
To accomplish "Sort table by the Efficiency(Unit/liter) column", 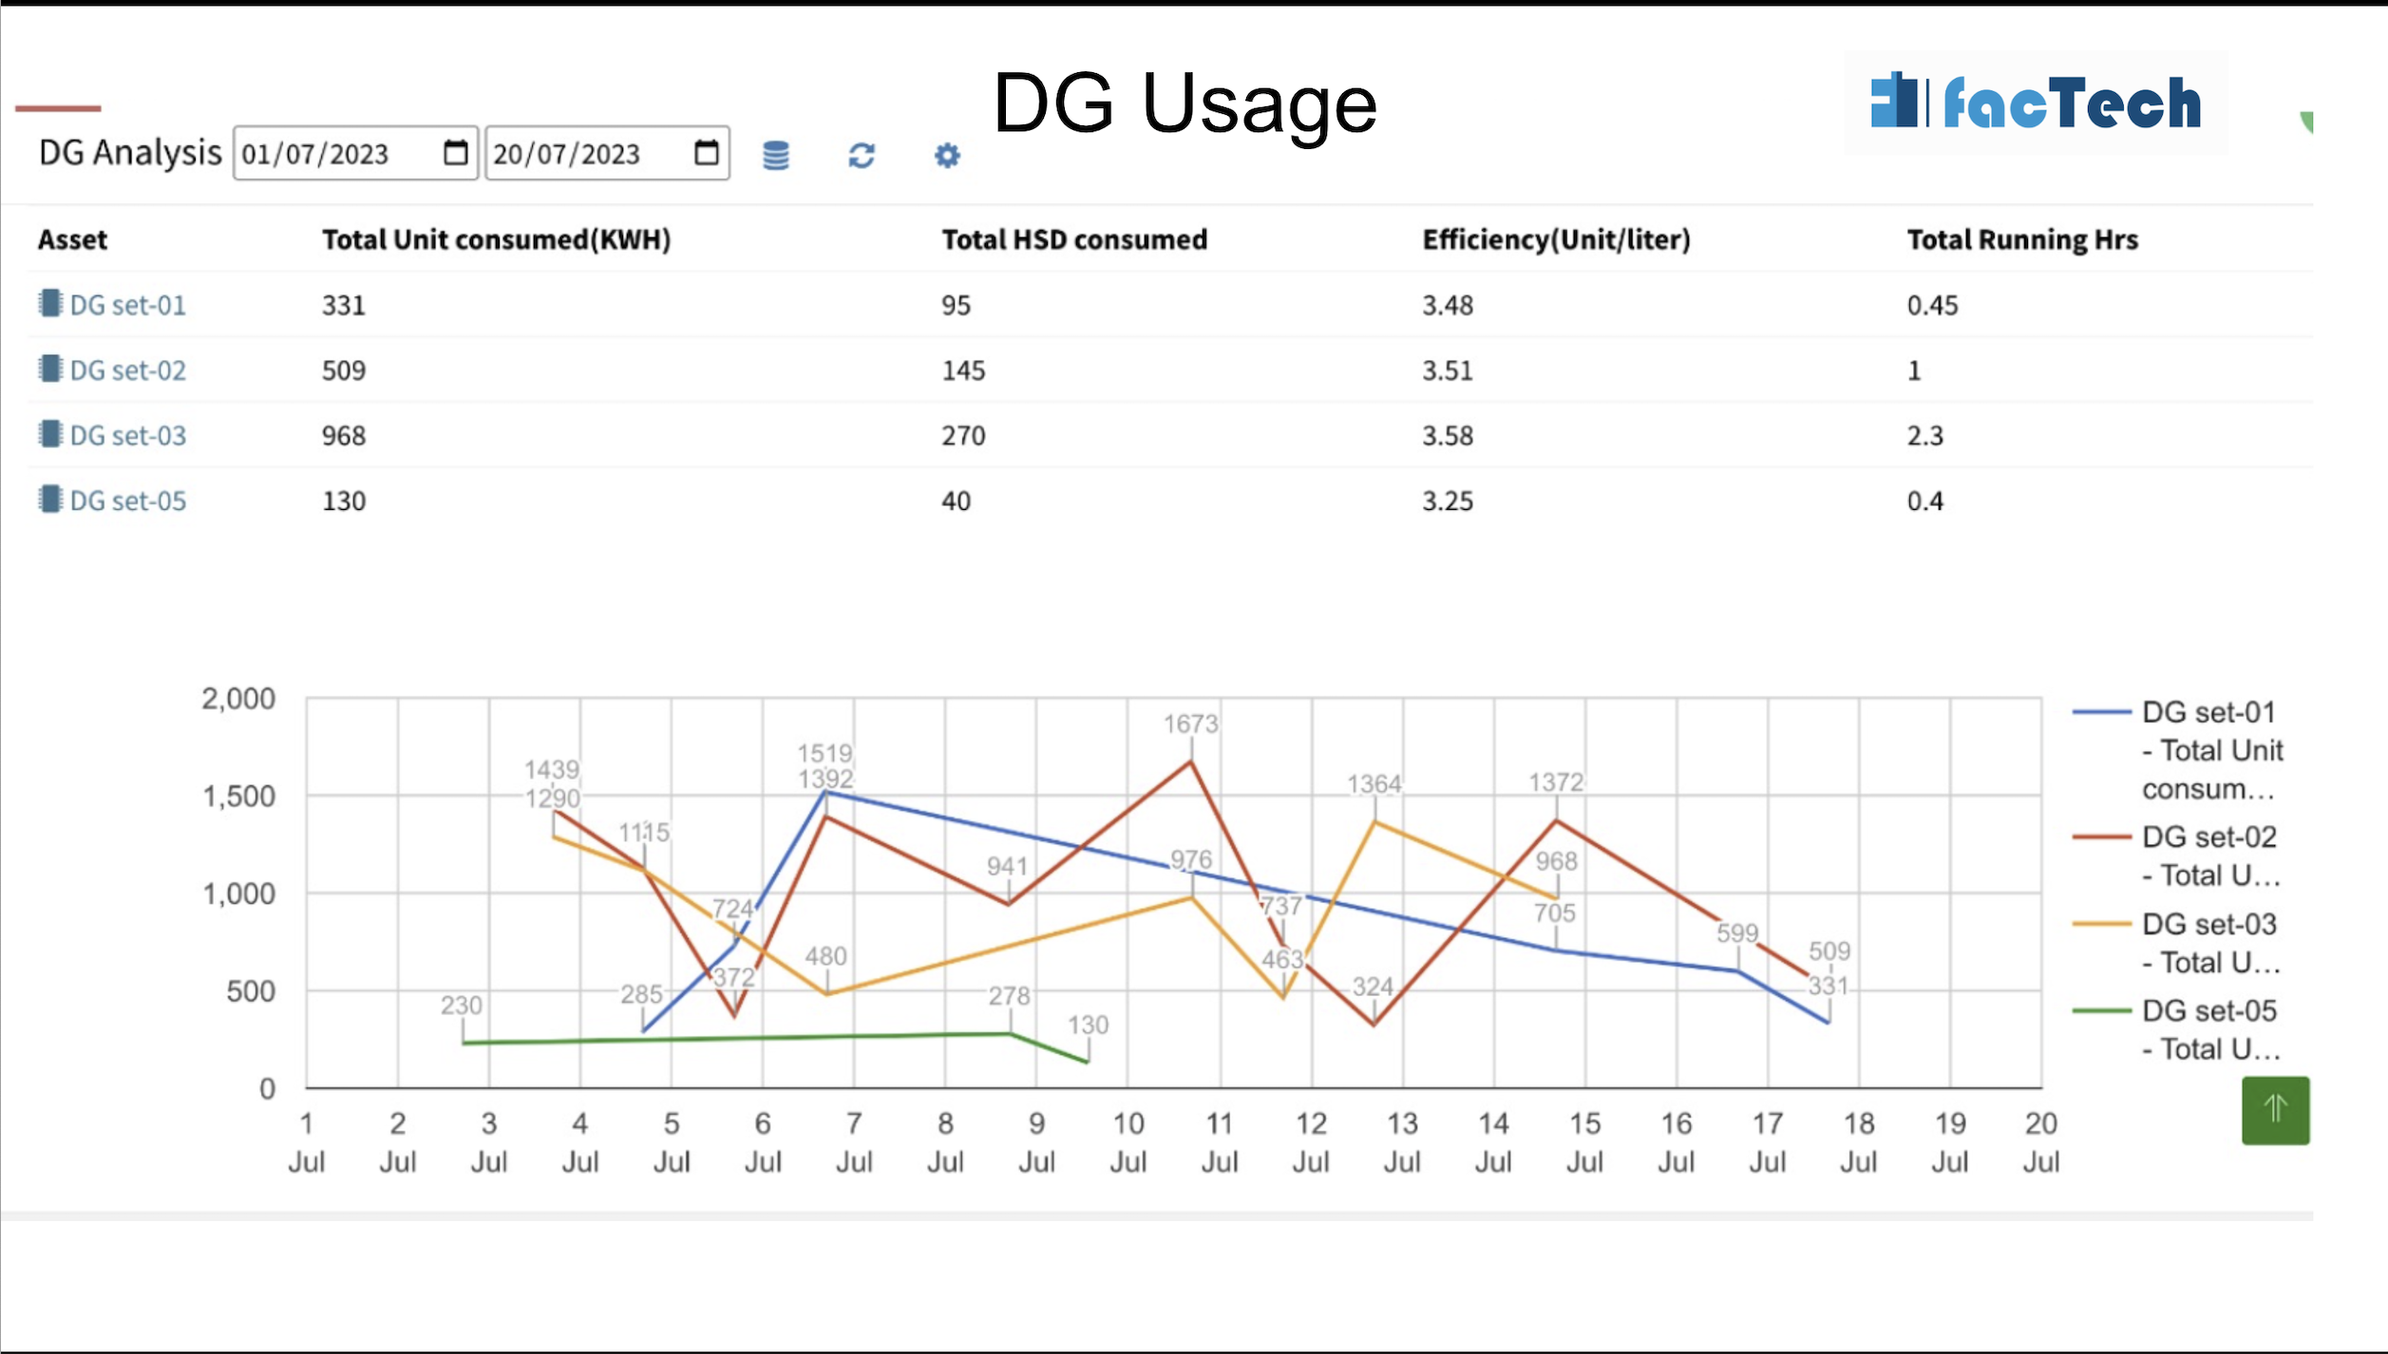I will [1556, 239].
